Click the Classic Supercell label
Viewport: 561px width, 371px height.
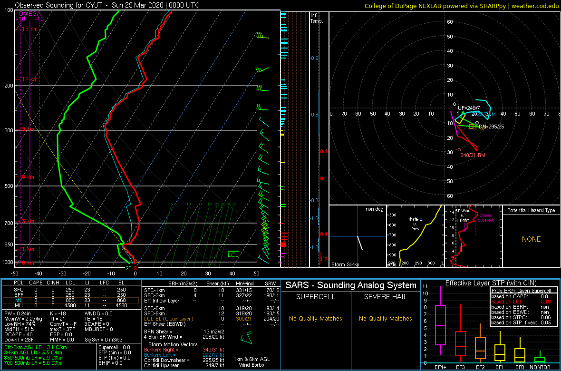pos(486,217)
